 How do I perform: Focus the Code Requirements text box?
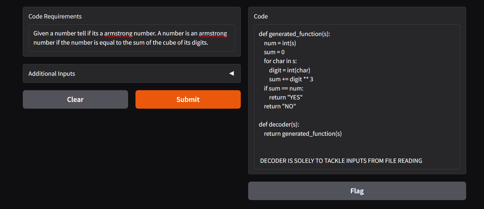point(131,38)
